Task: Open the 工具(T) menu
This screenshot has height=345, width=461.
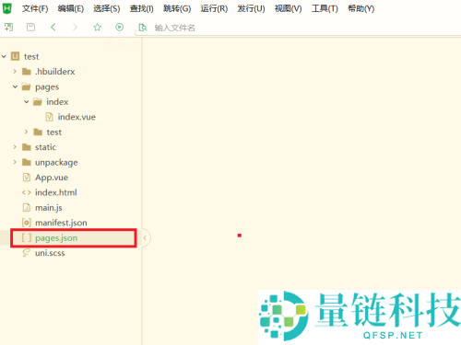Action: 325,8
